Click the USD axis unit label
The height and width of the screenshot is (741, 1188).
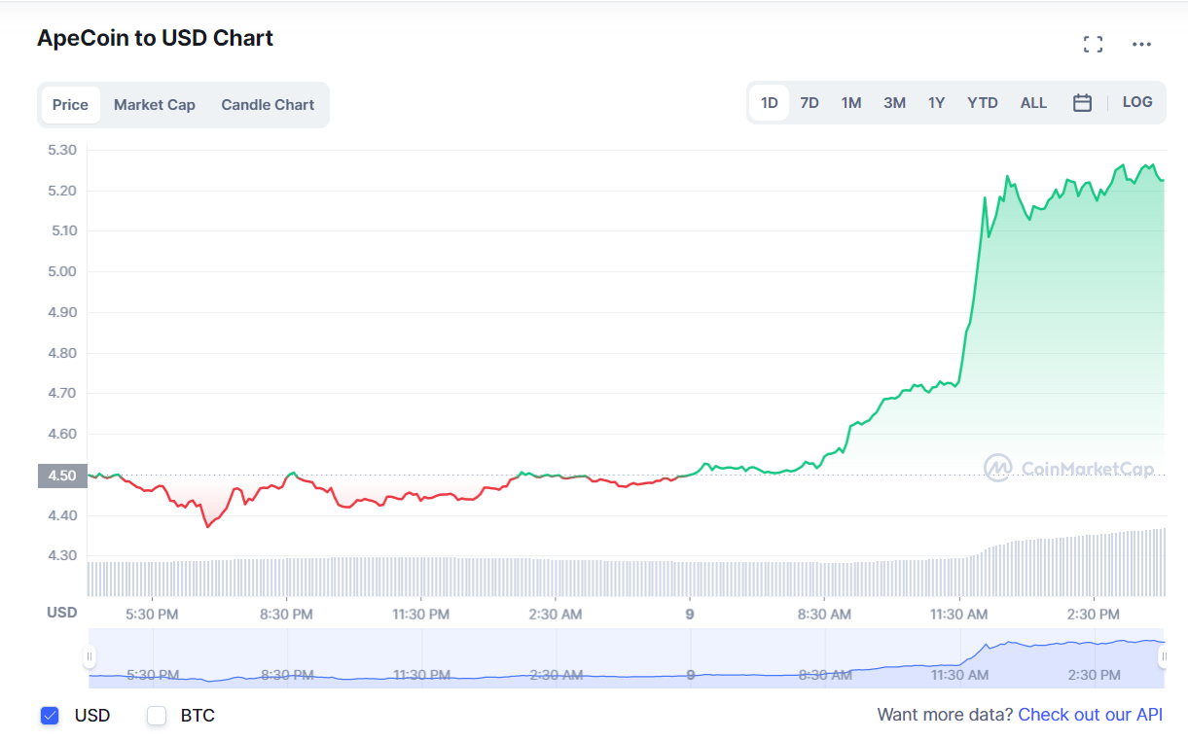[x=62, y=613]
